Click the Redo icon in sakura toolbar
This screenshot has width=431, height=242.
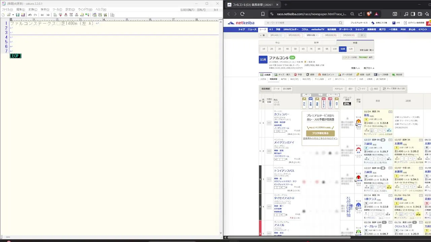(35, 15)
